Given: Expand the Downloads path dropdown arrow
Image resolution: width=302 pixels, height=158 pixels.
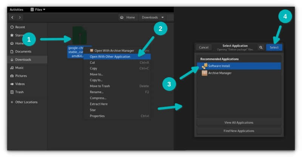Looking at the screenshot, I should pyautogui.click(x=163, y=17).
